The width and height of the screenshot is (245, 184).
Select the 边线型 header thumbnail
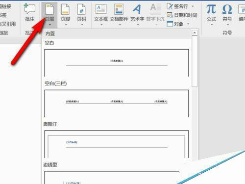click(x=112, y=177)
